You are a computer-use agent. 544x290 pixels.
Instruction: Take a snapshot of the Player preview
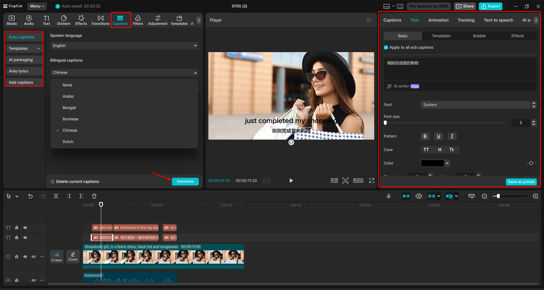point(346,180)
